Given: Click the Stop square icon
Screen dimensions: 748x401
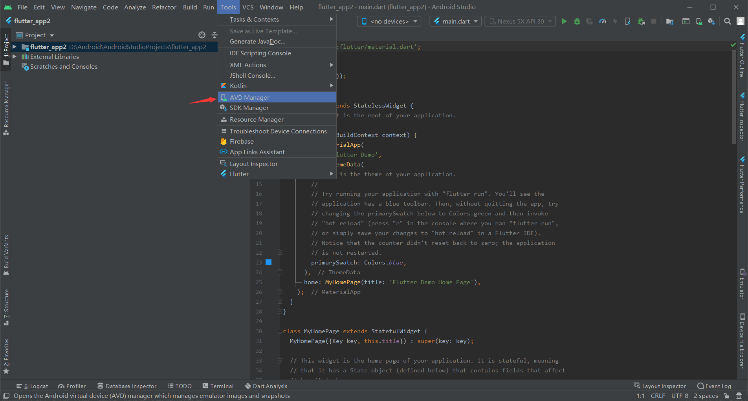Looking at the screenshot, I should [654, 21].
